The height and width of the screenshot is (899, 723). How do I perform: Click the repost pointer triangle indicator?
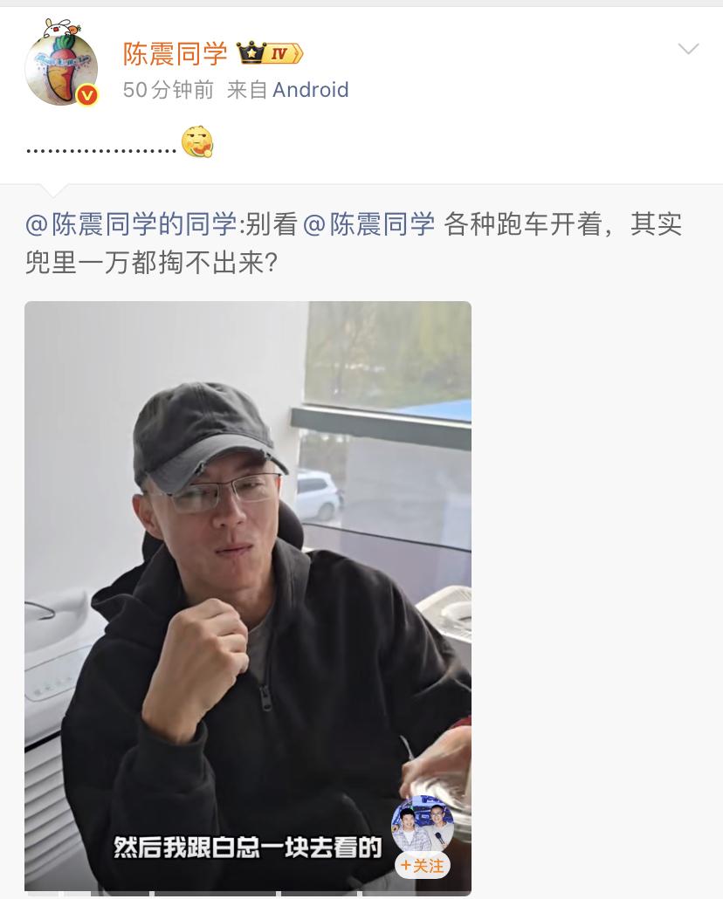click(53, 189)
